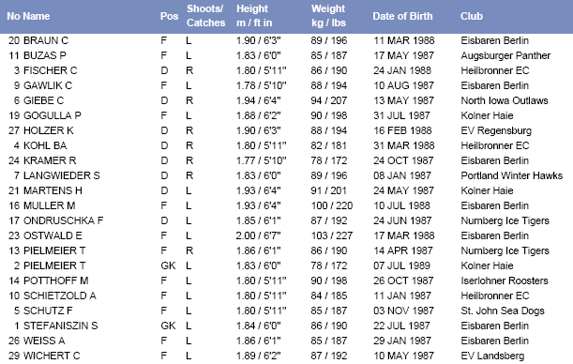
Task: Select player name BRAUN C
Action: (46, 40)
